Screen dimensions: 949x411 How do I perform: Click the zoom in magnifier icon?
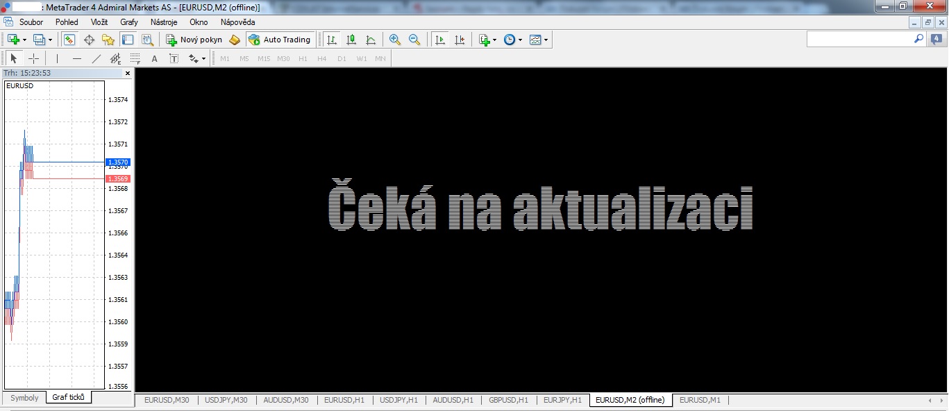[395, 40]
